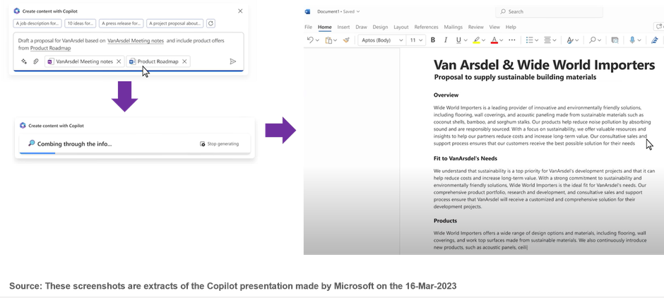Open the File menu
The height and width of the screenshot is (298, 664).
click(x=308, y=27)
